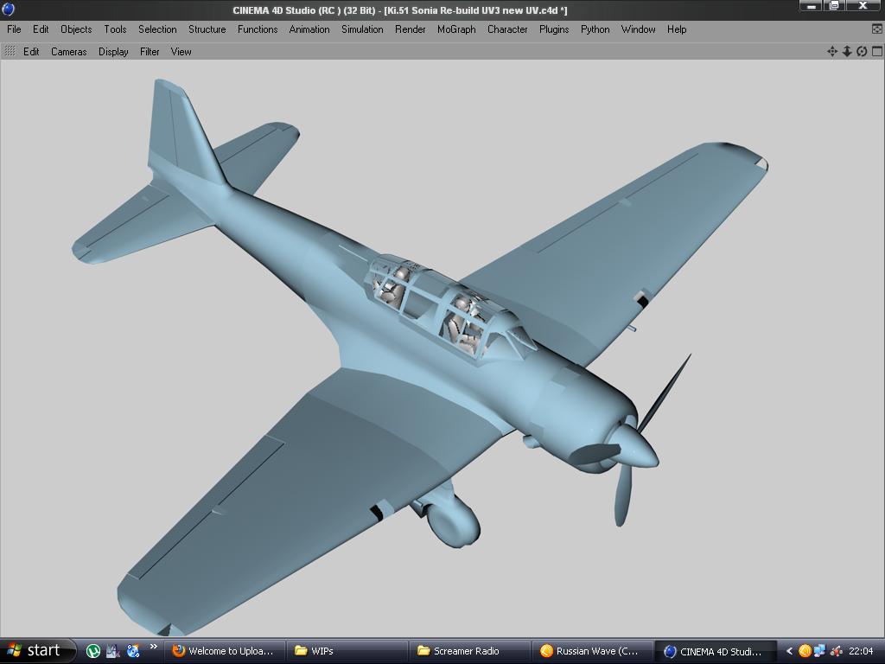Open the Render menu
885x664 pixels.
pos(410,29)
